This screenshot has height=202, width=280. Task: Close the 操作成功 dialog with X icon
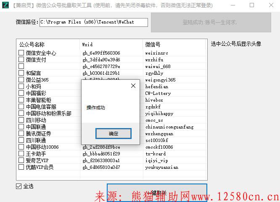(x=133, y=86)
